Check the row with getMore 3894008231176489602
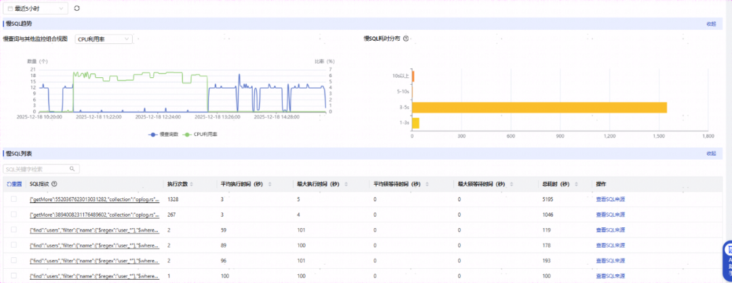Image resolution: width=732 pixels, height=283 pixels. (14, 215)
